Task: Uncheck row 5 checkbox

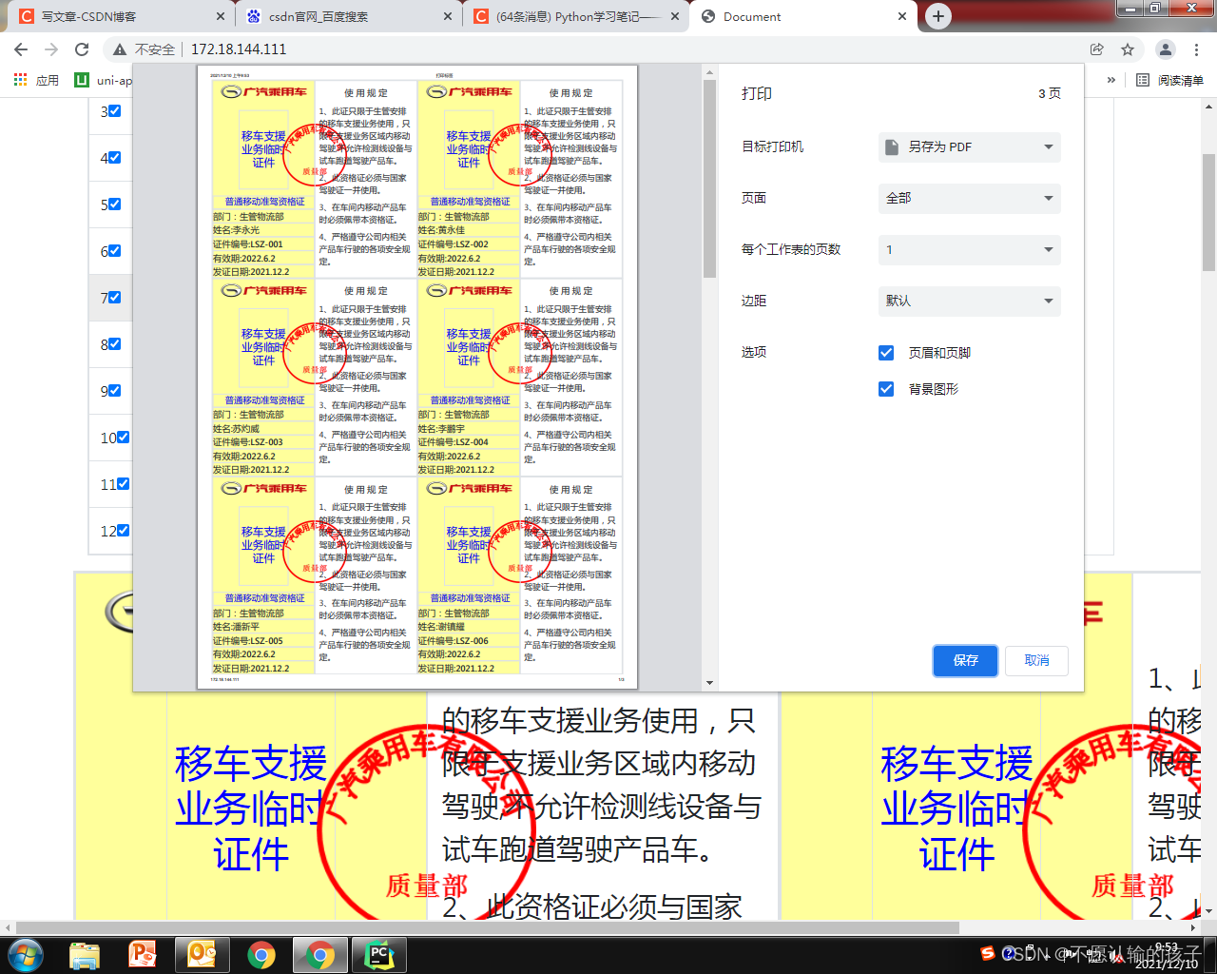Action: click(114, 204)
